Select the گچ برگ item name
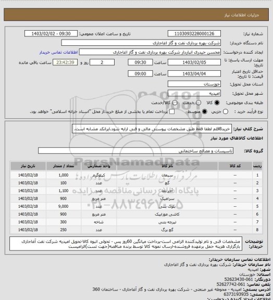Image resolution: width=273 pixels, height=300 pixels. pyautogui.click(x=167, y=230)
